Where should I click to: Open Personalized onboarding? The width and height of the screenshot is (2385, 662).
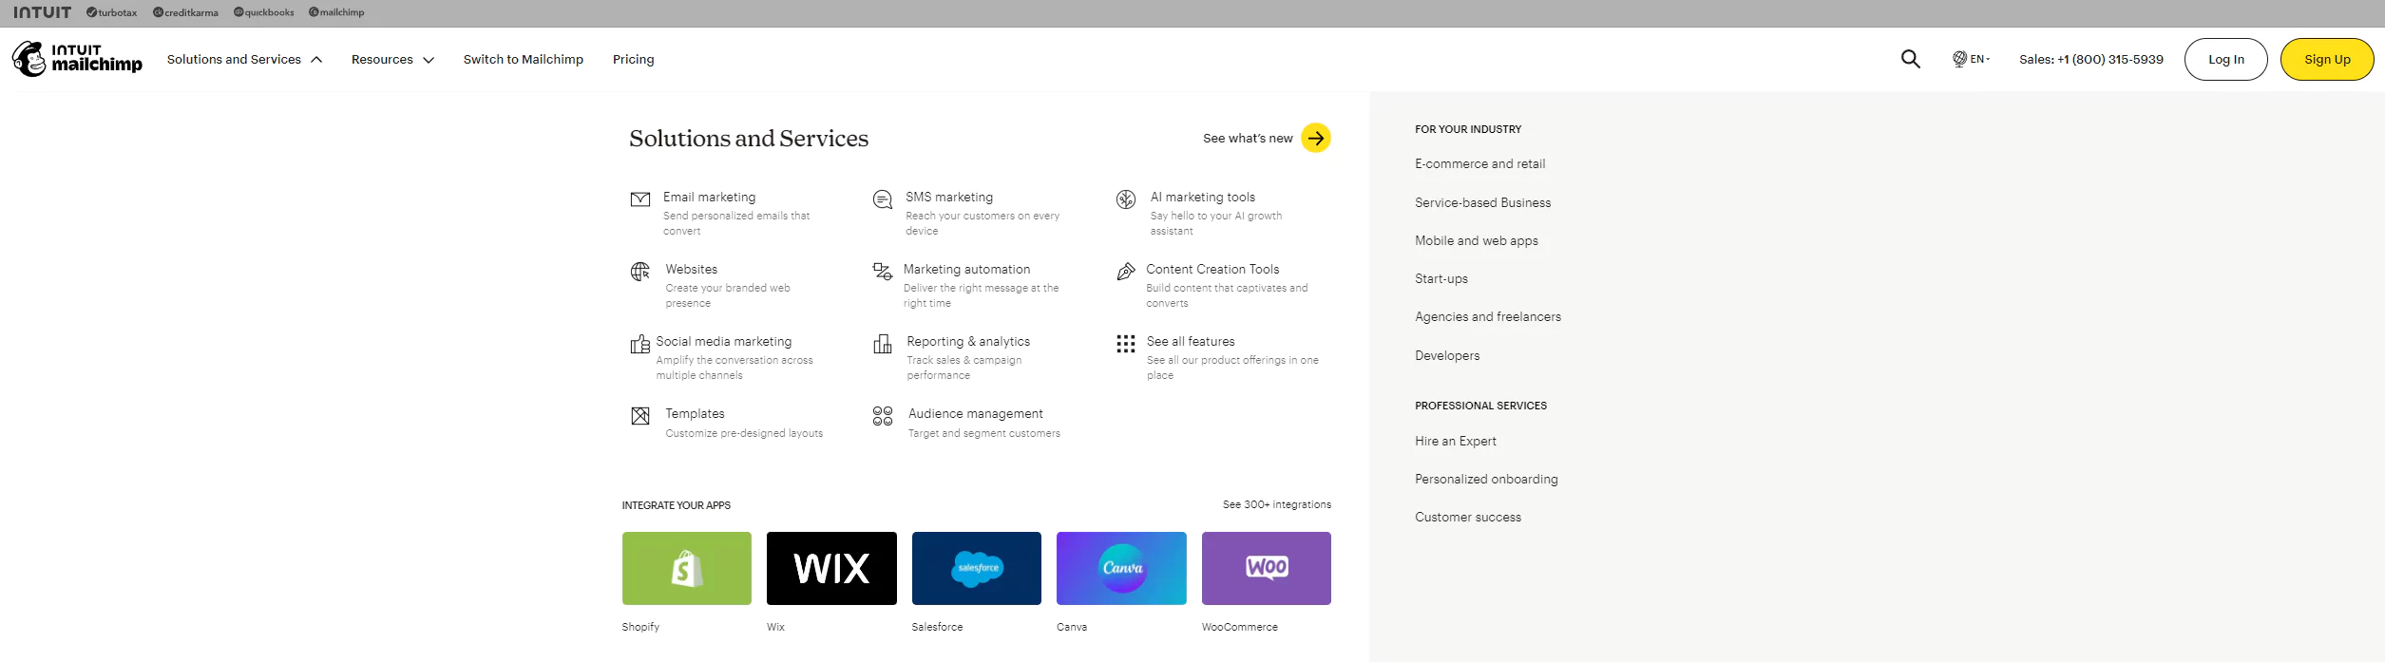coord(1486,479)
